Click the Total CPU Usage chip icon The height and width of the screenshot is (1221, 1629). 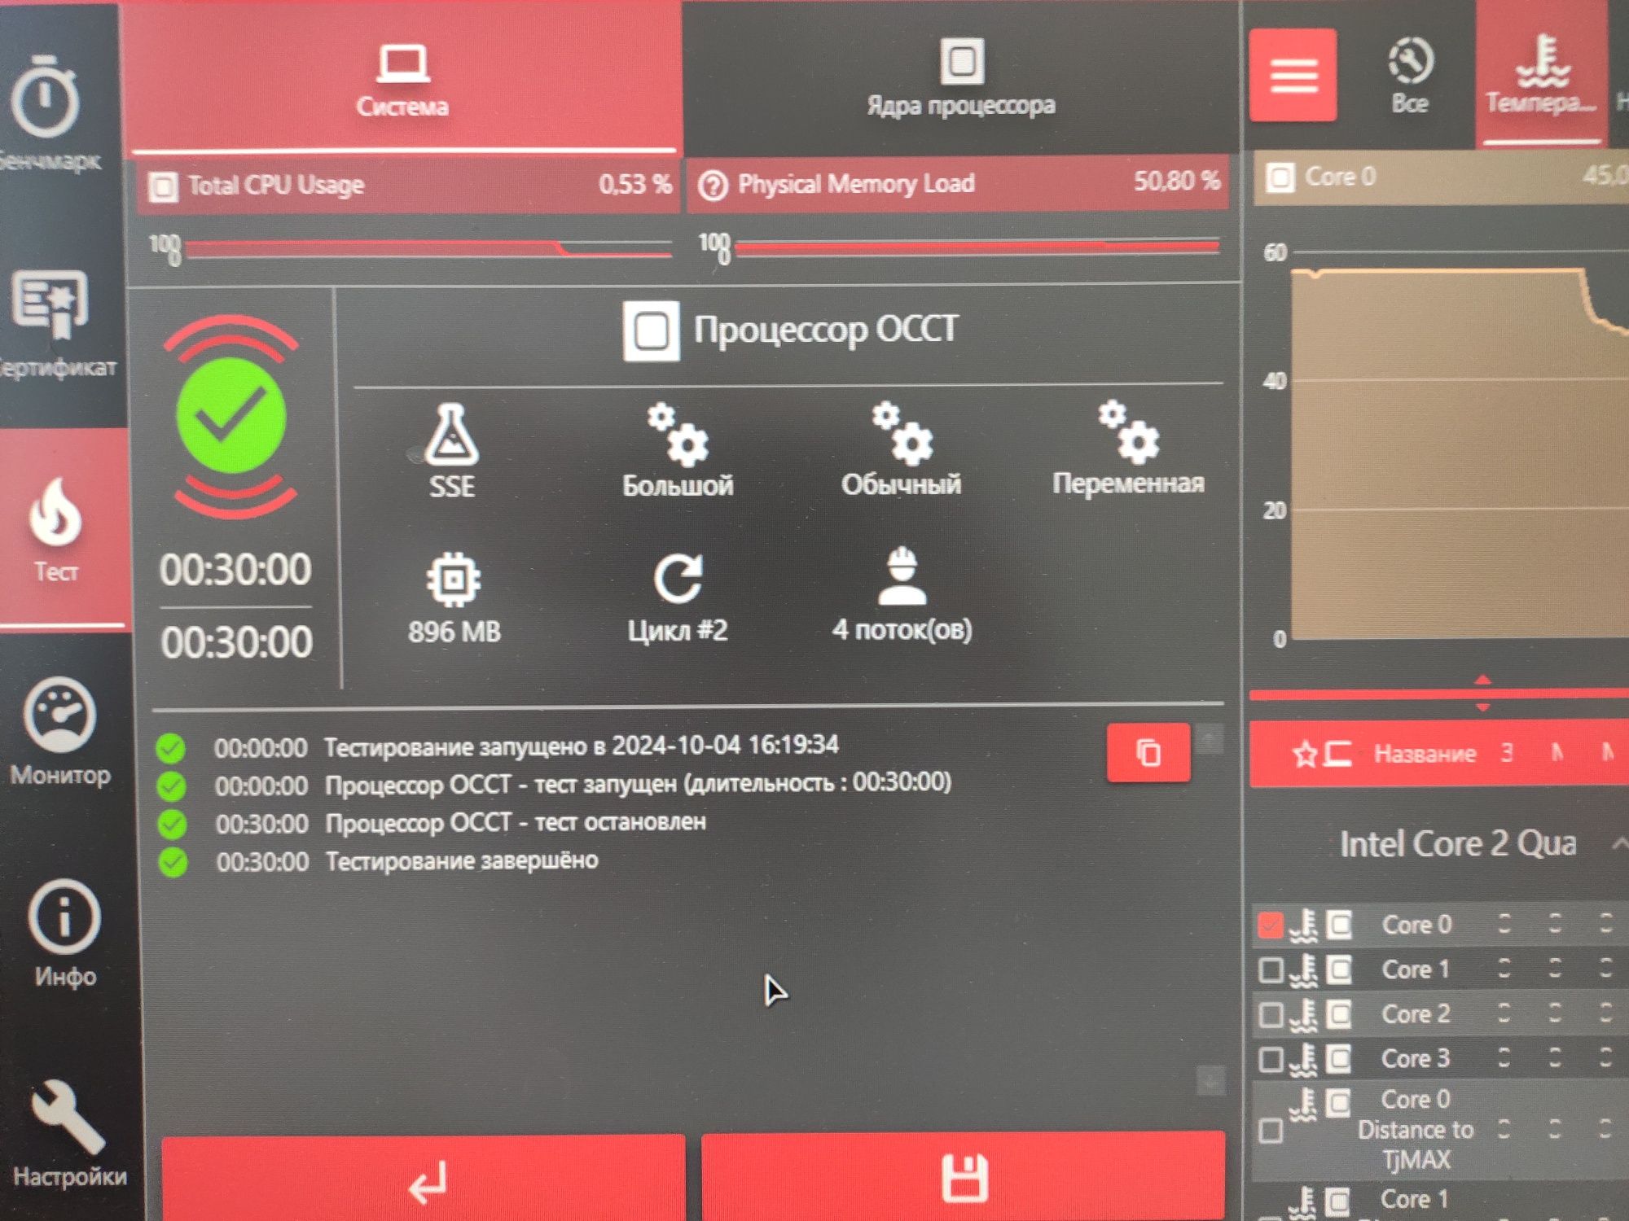coord(163,186)
